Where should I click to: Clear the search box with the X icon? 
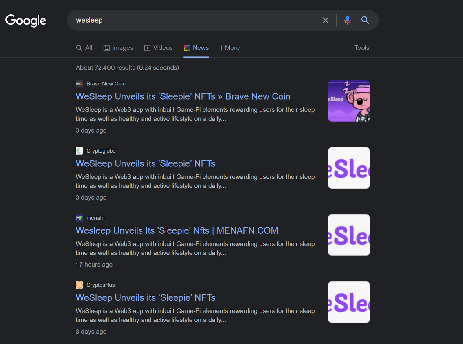click(325, 20)
